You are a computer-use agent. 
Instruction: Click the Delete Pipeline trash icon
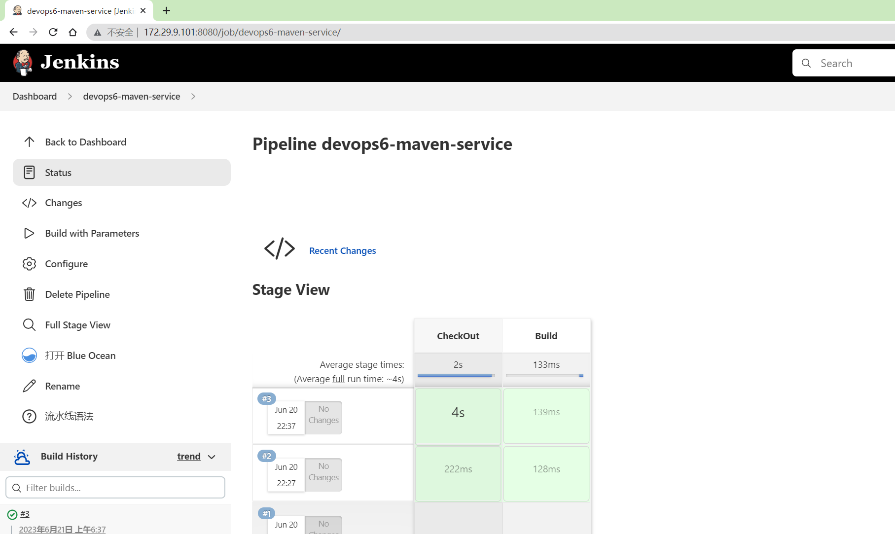pyautogui.click(x=29, y=294)
